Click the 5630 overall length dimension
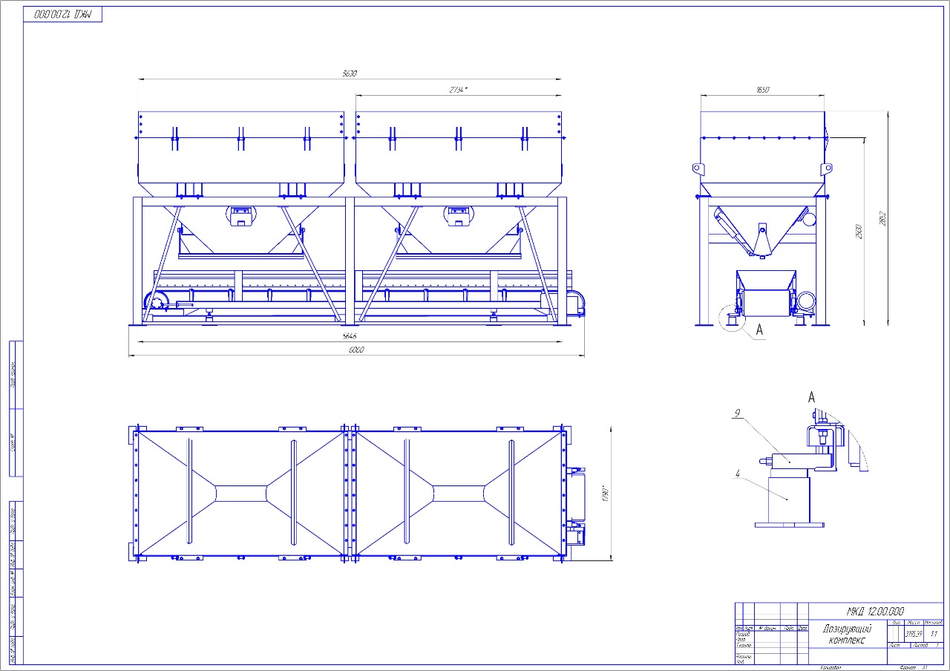The width and height of the screenshot is (950, 671). [x=350, y=73]
